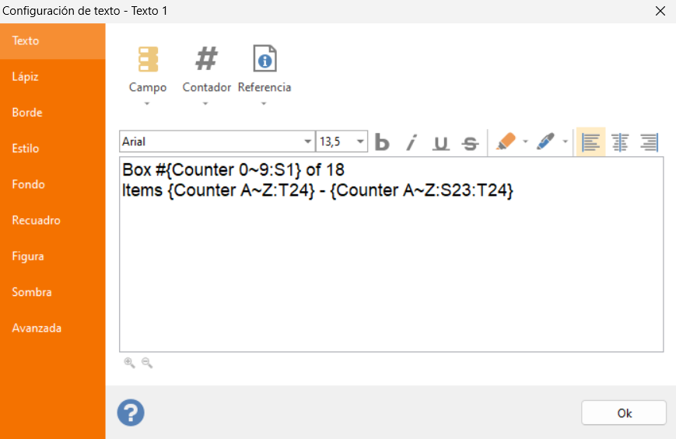Click inside the text editing area
Image resolution: width=676 pixels, height=439 pixels.
tap(391, 255)
